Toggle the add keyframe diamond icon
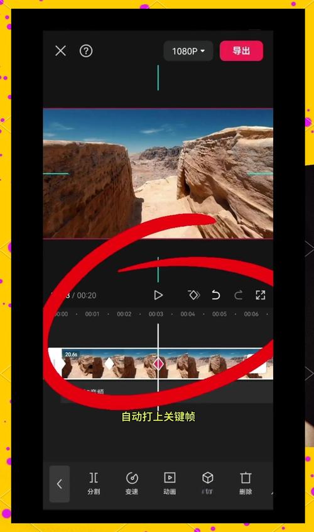The image size is (314, 532). click(194, 295)
